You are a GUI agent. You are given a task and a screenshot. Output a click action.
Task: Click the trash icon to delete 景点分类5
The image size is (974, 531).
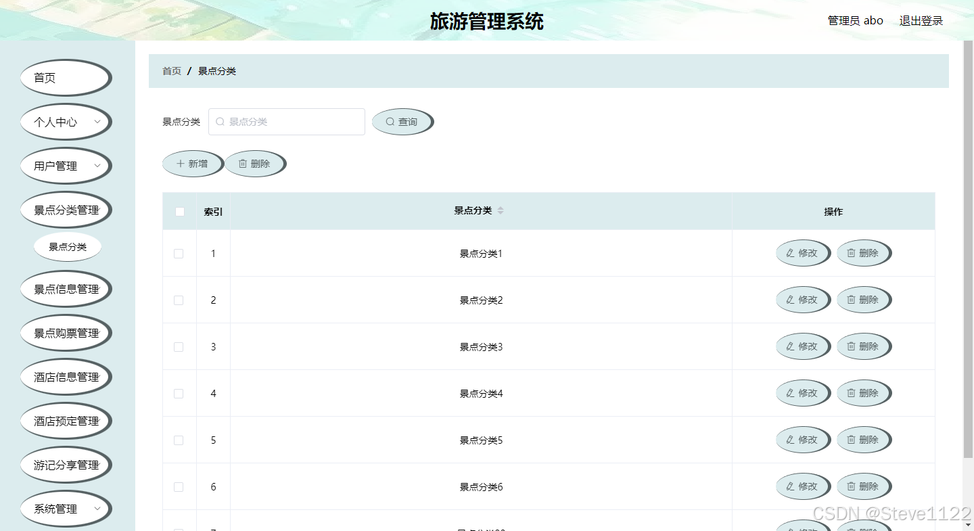pos(852,440)
